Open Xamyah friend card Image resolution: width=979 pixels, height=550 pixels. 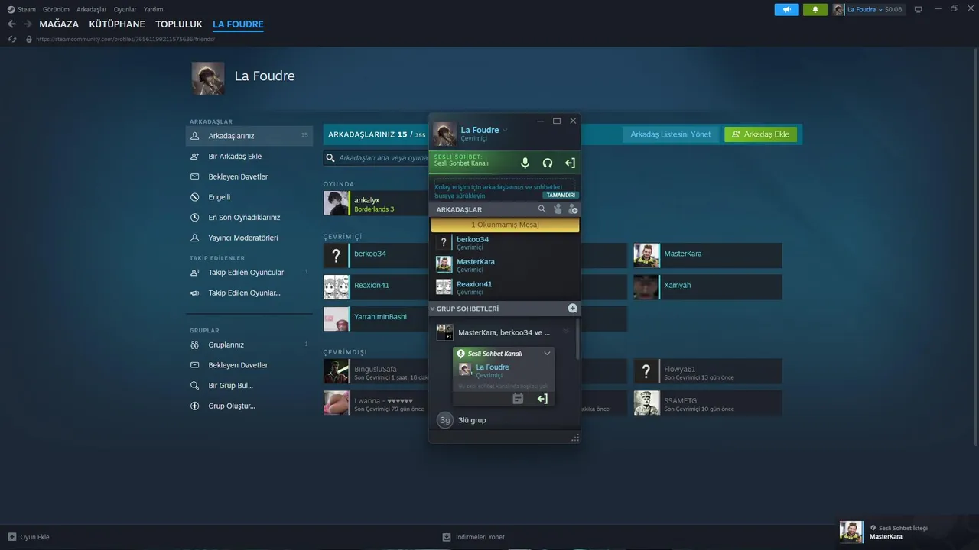tap(707, 287)
